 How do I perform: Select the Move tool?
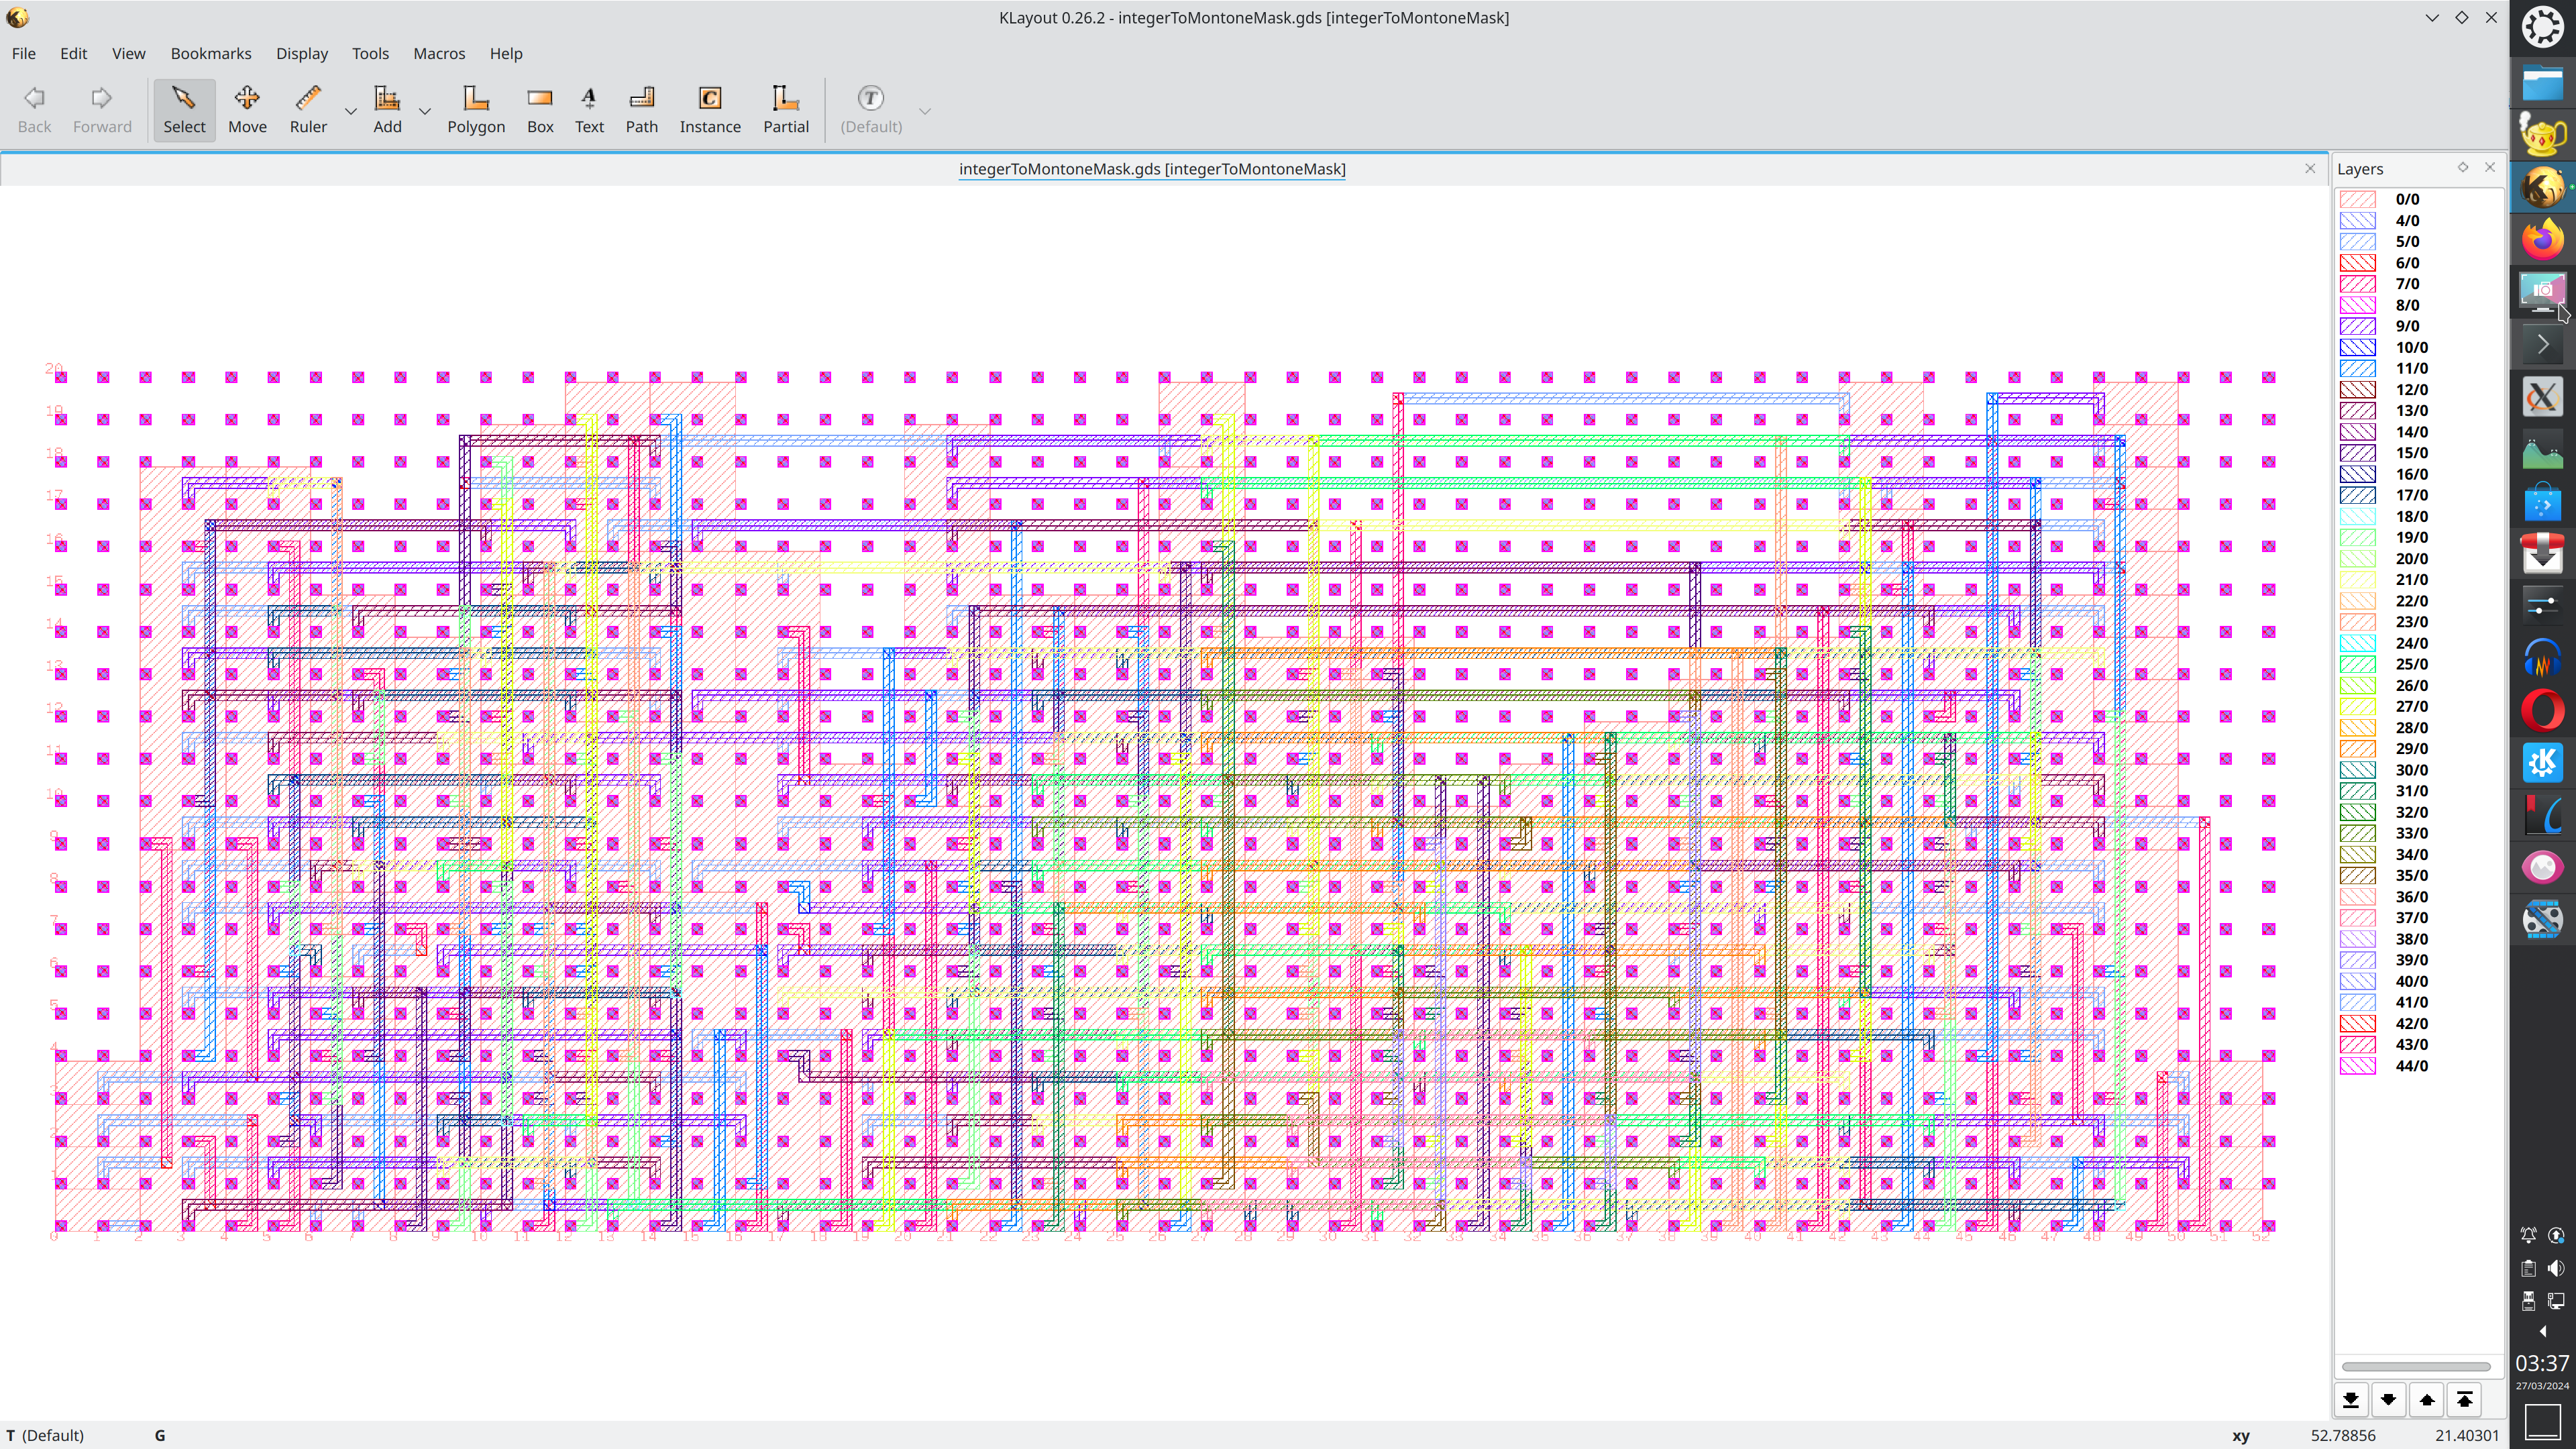[247, 109]
